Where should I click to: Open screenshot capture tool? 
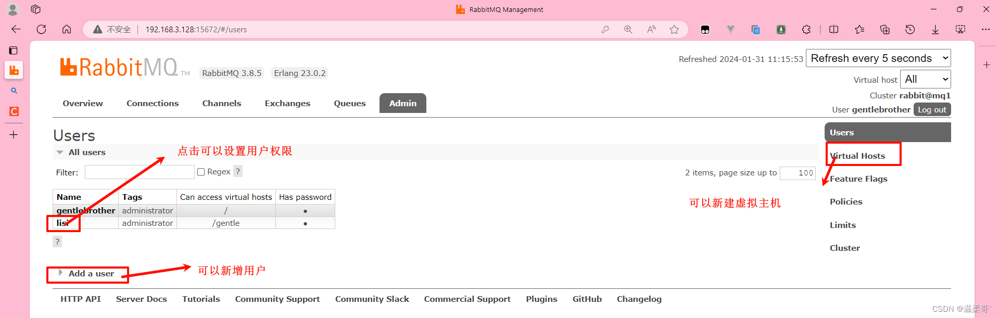960,30
